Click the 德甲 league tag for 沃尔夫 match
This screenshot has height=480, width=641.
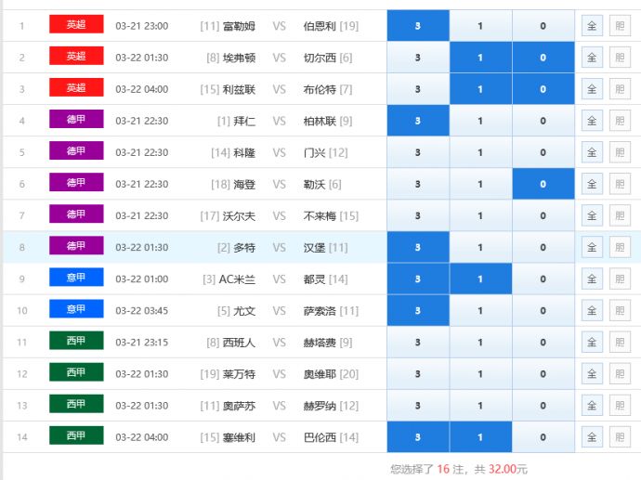point(76,214)
